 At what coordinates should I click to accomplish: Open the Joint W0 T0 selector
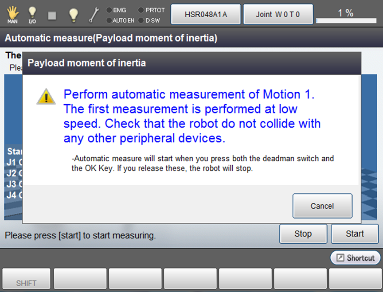[x=278, y=14]
